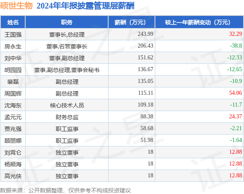Select 独立董事 in 刘霄仑's row
The height and width of the screenshot is (194, 244).
pos(67,153)
